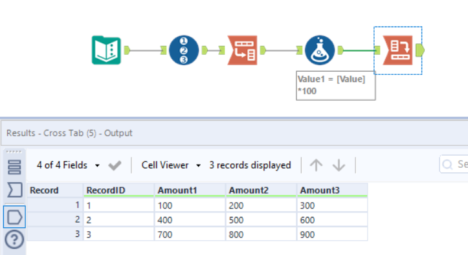The image size is (468, 255).
Task: Click the Amount3 column header
Action: [x=332, y=190]
